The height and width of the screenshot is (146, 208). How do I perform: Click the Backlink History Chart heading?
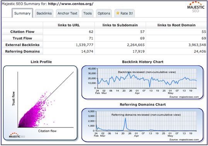click(x=143, y=62)
